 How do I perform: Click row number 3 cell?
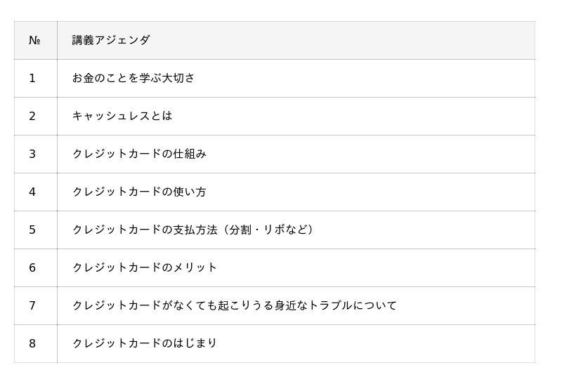(x=32, y=154)
